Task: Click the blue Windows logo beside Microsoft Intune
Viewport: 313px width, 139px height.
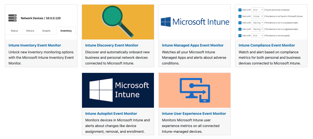Action: click(166, 22)
